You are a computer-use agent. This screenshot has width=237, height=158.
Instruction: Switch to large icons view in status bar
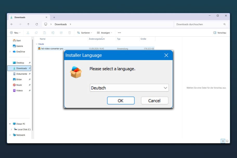[x=227, y=141]
